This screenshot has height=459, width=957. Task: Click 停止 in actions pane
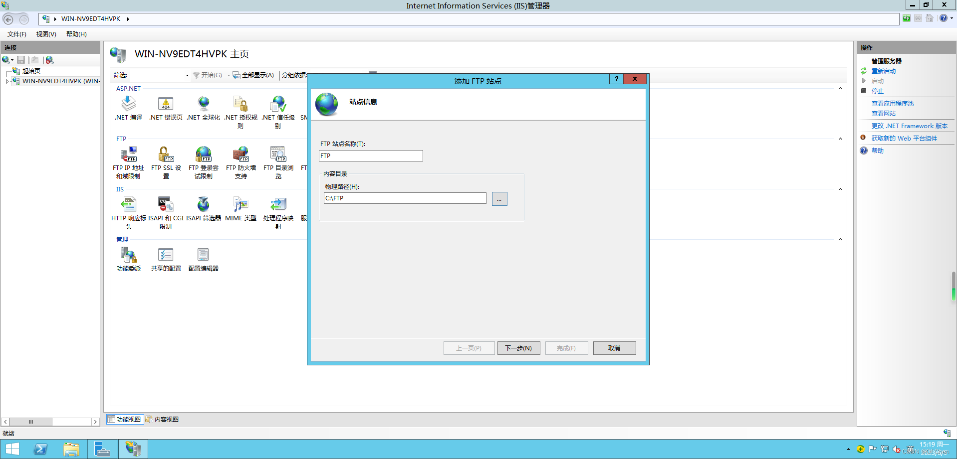point(877,91)
